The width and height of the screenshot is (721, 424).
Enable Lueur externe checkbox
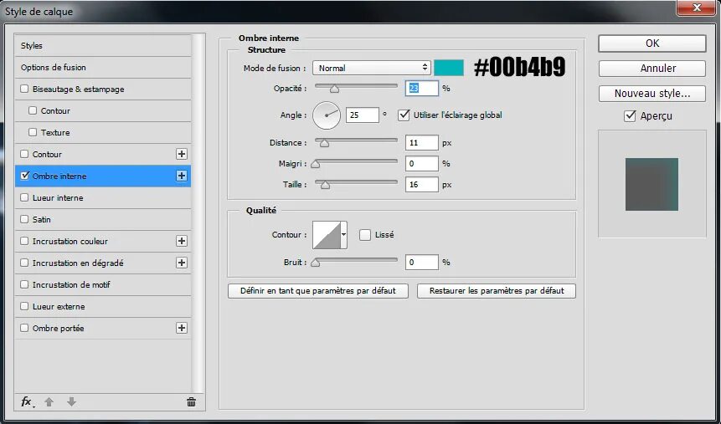point(24,306)
